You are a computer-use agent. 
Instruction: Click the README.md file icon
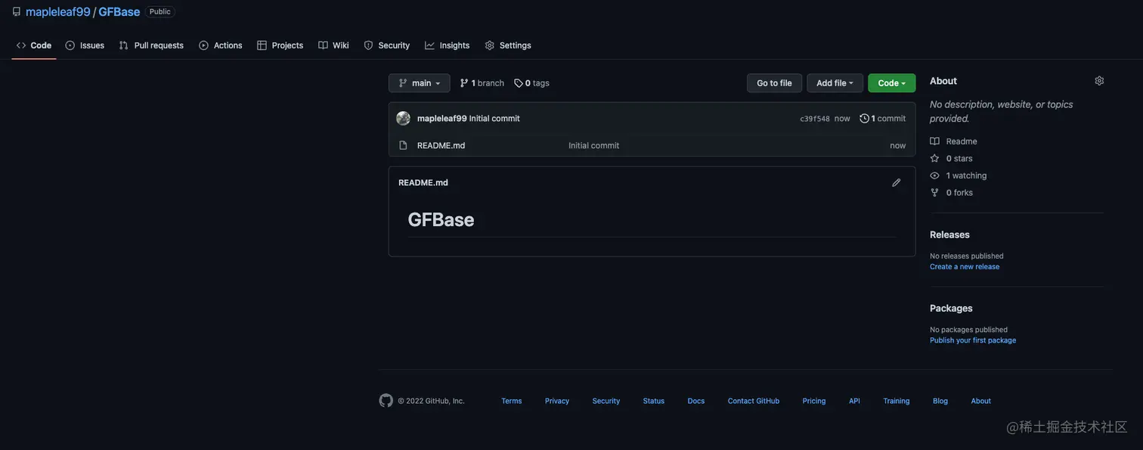tap(403, 145)
